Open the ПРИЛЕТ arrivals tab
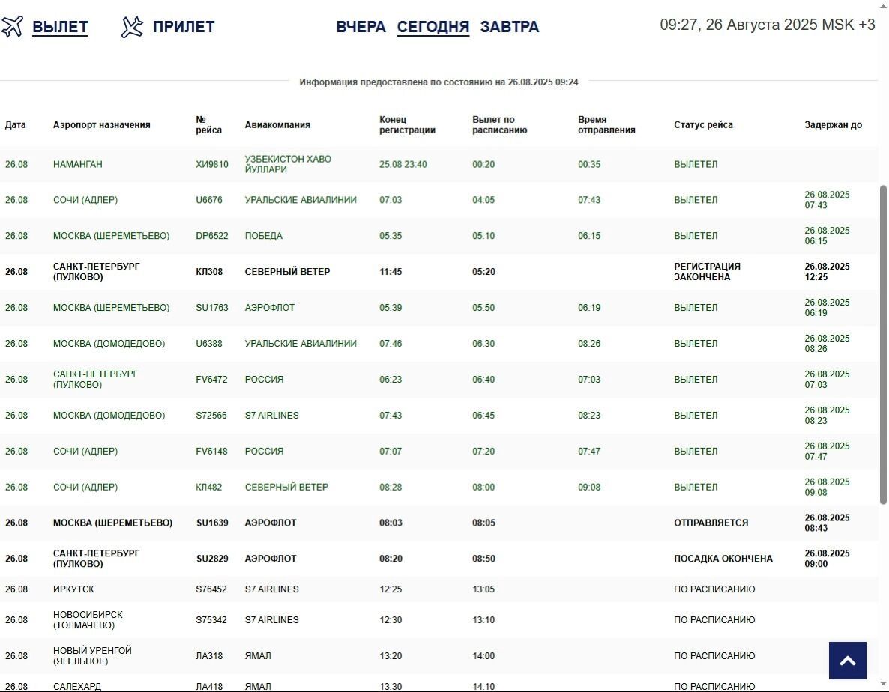 point(184,27)
